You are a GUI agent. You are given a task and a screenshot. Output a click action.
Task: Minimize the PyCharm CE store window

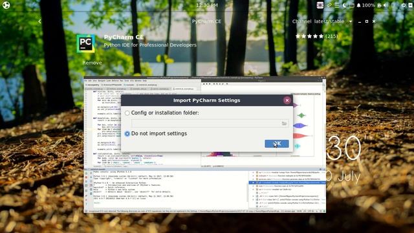pos(360,21)
